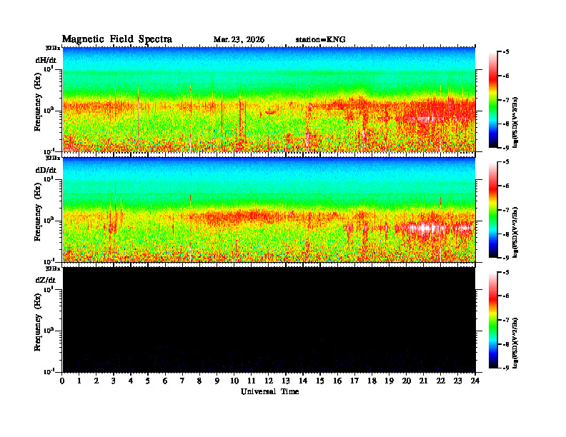Screen dimensions: 566x437
Task: Click the "-7" value on dD/dt color bar
Action: (x=506, y=210)
